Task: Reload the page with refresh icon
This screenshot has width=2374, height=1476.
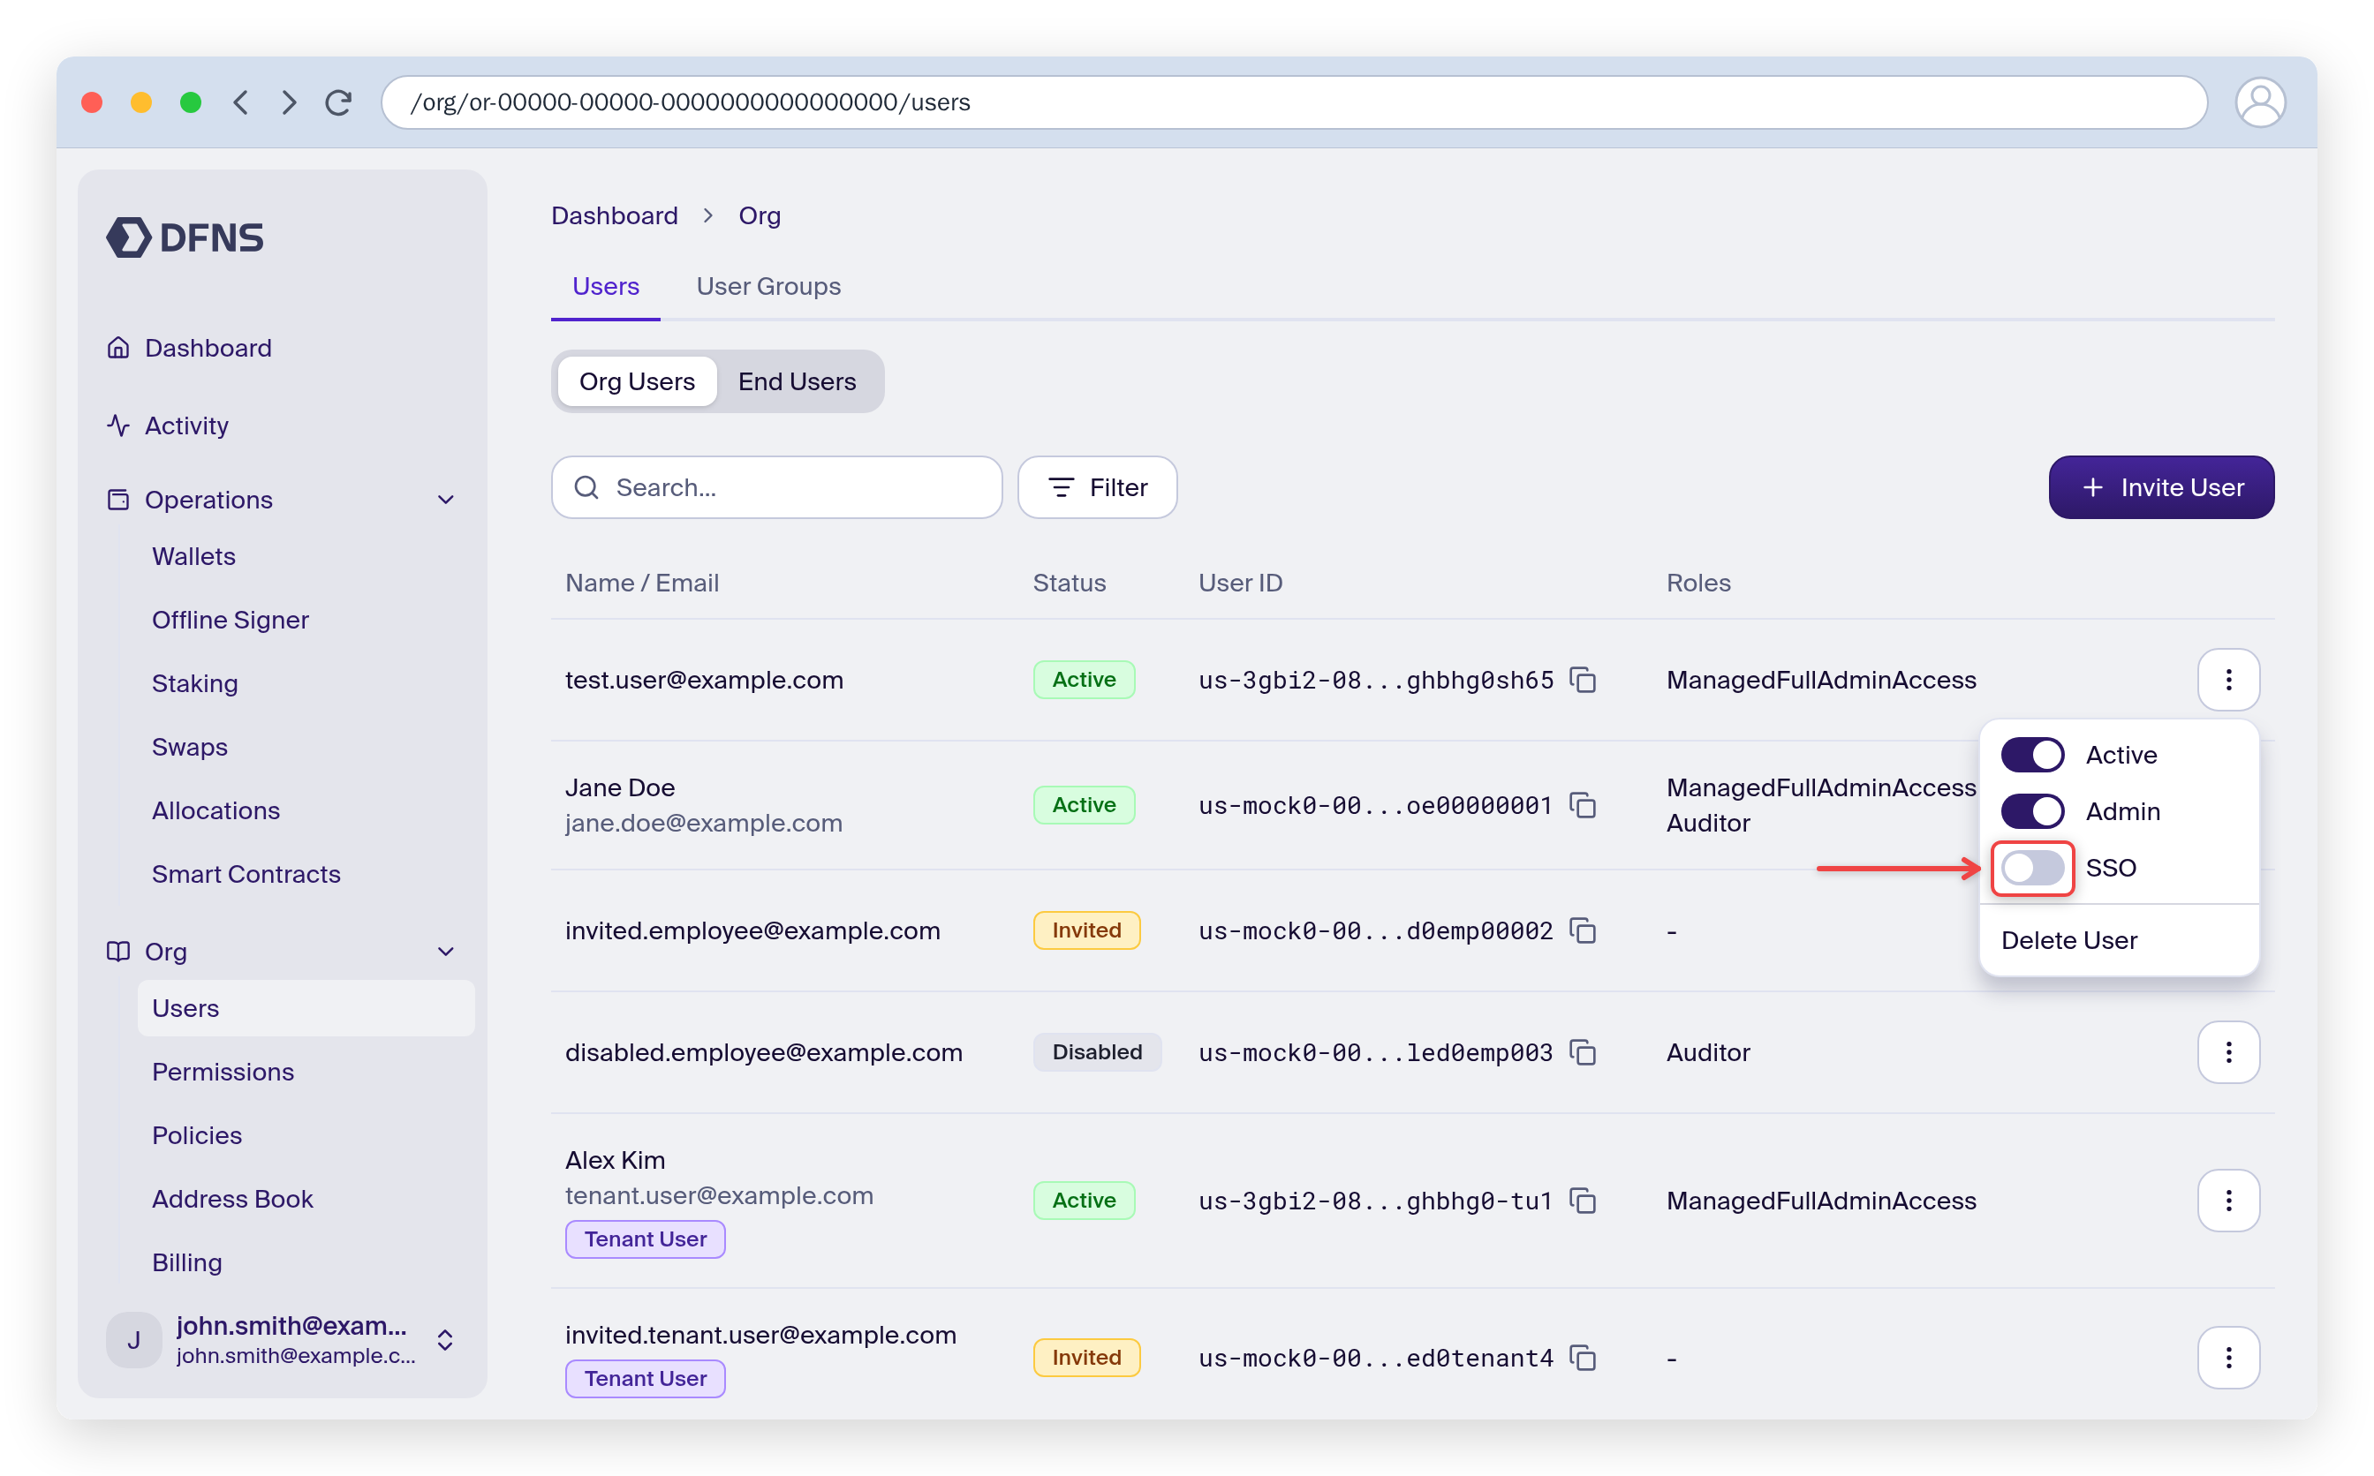Action: click(339, 102)
